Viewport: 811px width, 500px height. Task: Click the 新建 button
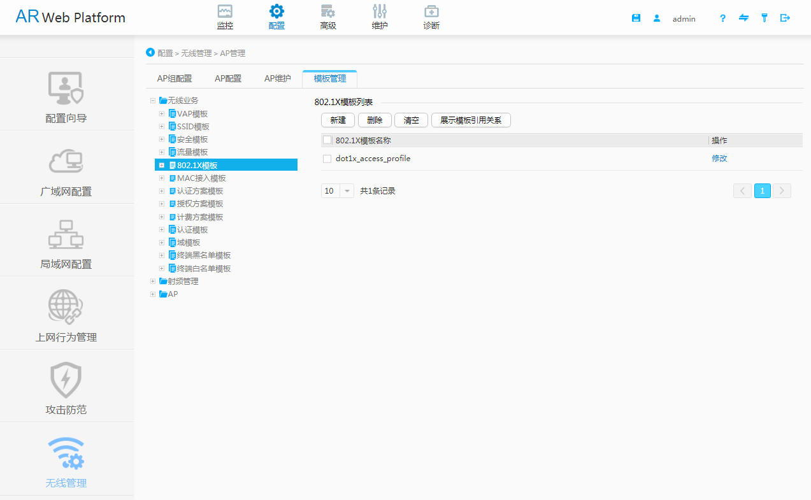click(x=337, y=120)
